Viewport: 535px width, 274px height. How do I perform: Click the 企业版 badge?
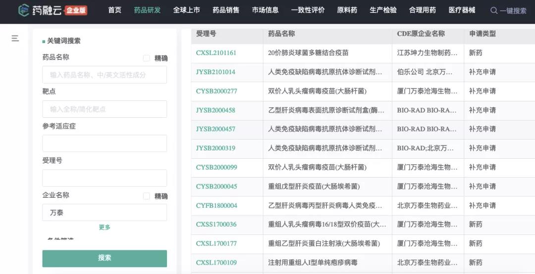pos(76,10)
